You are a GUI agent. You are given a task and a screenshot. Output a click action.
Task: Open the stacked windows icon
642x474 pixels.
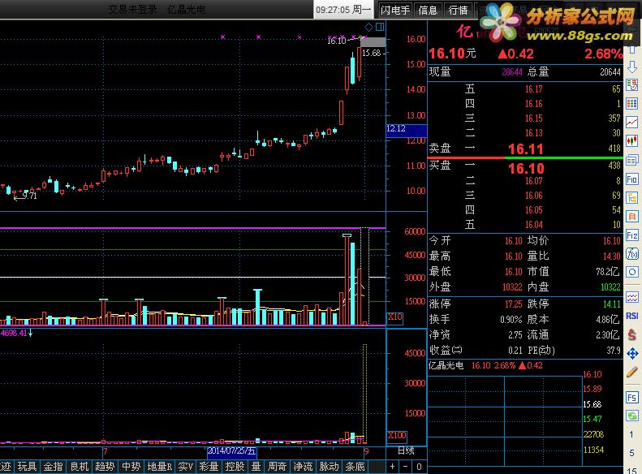pos(632,160)
